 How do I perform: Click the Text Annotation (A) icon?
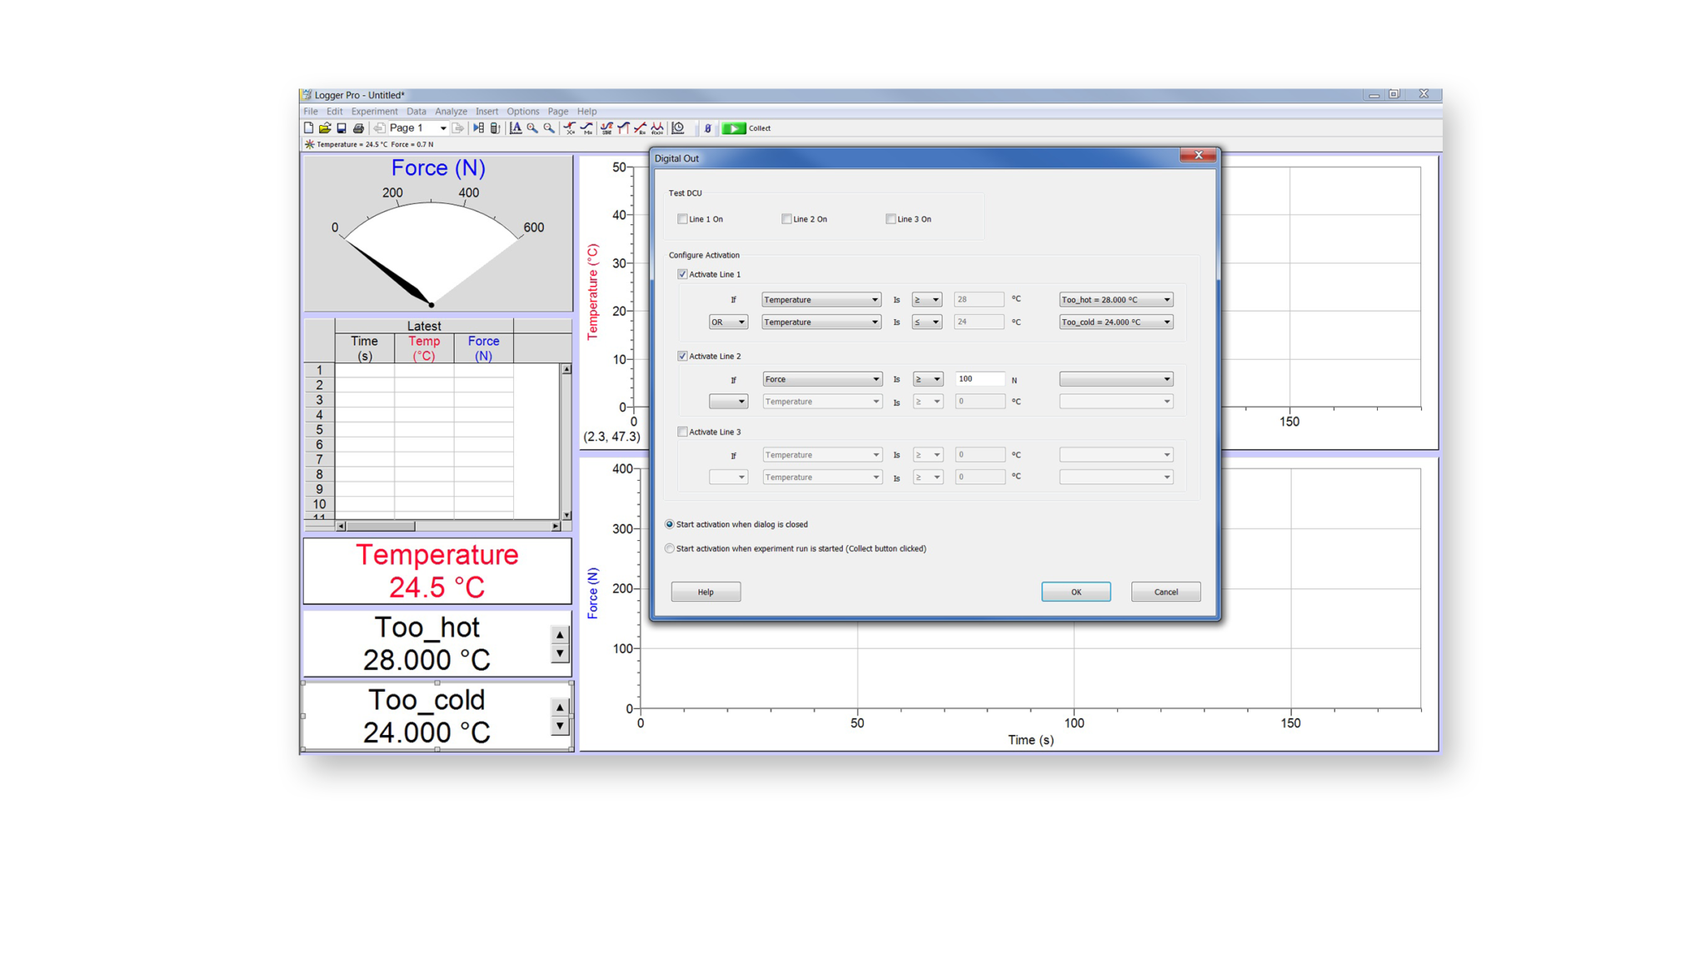pyautogui.click(x=516, y=127)
